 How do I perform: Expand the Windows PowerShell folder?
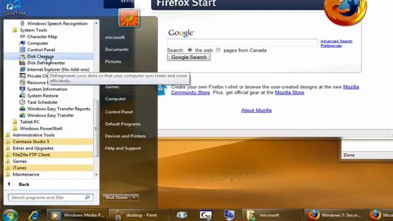[x=37, y=128]
